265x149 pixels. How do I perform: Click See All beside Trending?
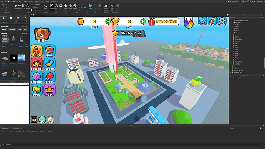(x=24, y=33)
